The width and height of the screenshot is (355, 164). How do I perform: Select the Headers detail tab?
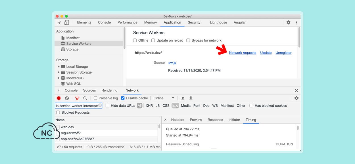178,120
